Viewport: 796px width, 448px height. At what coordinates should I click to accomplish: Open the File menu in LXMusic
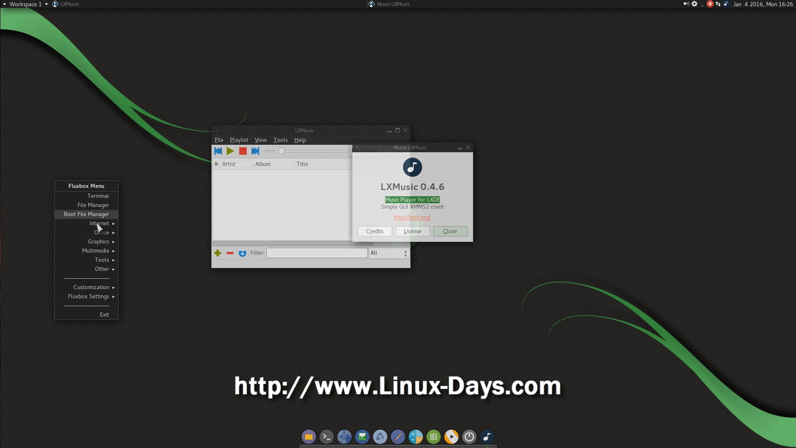click(219, 140)
